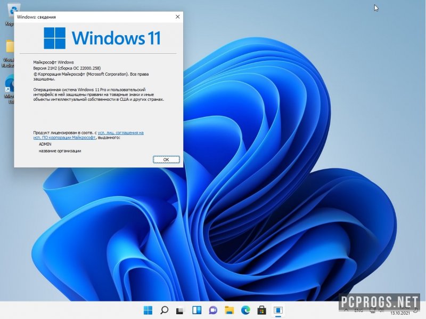Click the ENG language indicator in the tray
The width and height of the screenshot is (426, 319).
pyautogui.click(x=358, y=310)
